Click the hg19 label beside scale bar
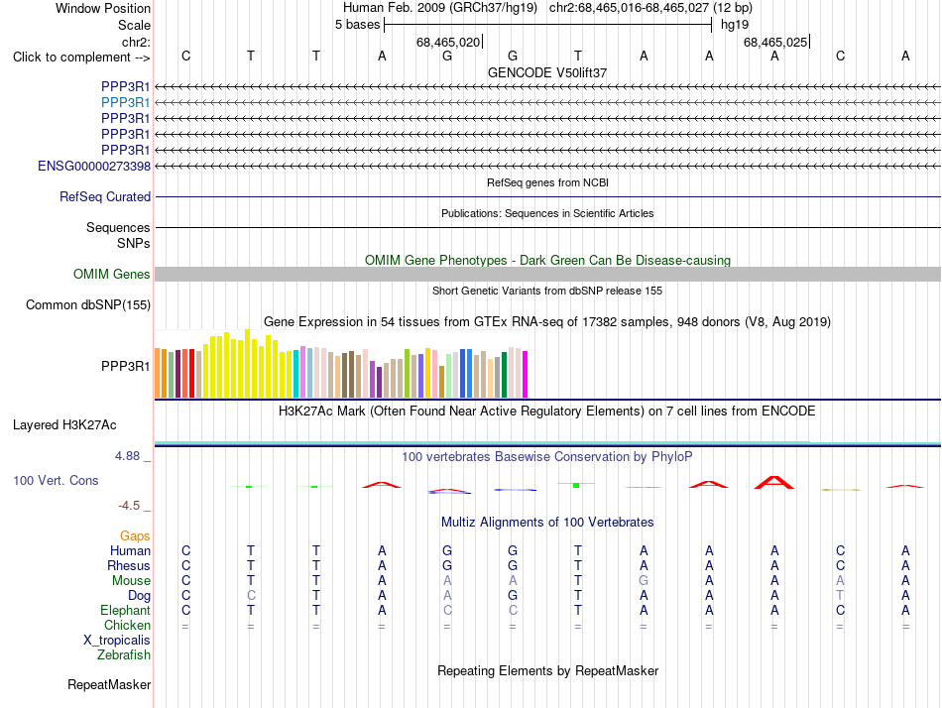 click(x=735, y=25)
